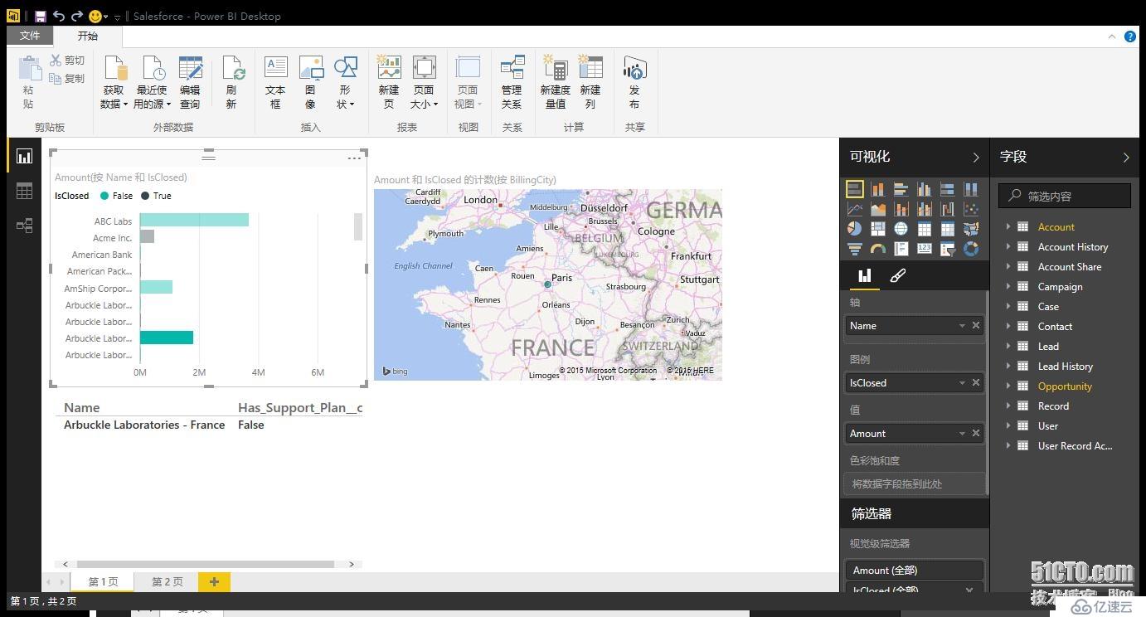Open the help question mark icon

pyautogui.click(x=1130, y=36)
